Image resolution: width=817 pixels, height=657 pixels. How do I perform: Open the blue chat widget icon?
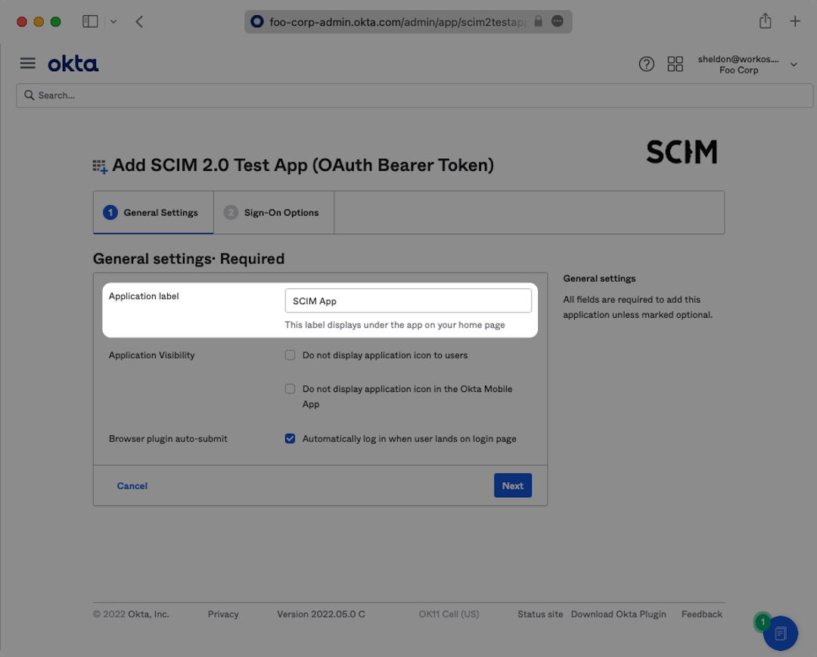click(781, 633)
